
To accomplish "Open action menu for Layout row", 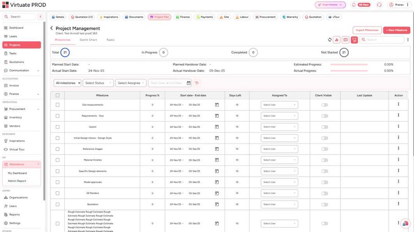I will pyautogui.click(x=398, y=126).
